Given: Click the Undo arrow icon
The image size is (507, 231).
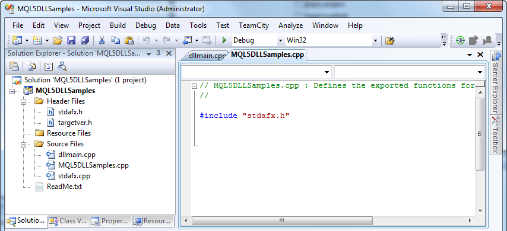Looking at the screenshot, I should pyautogui.click(x=147, y=40).
